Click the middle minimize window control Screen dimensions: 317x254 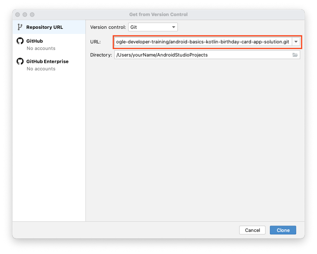[25, 14]
